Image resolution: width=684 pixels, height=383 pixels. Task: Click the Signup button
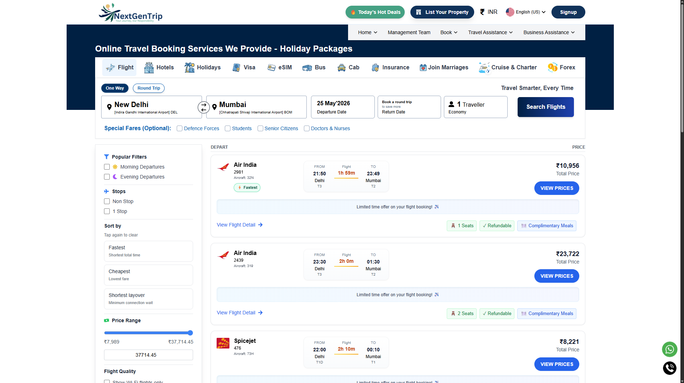568,12
